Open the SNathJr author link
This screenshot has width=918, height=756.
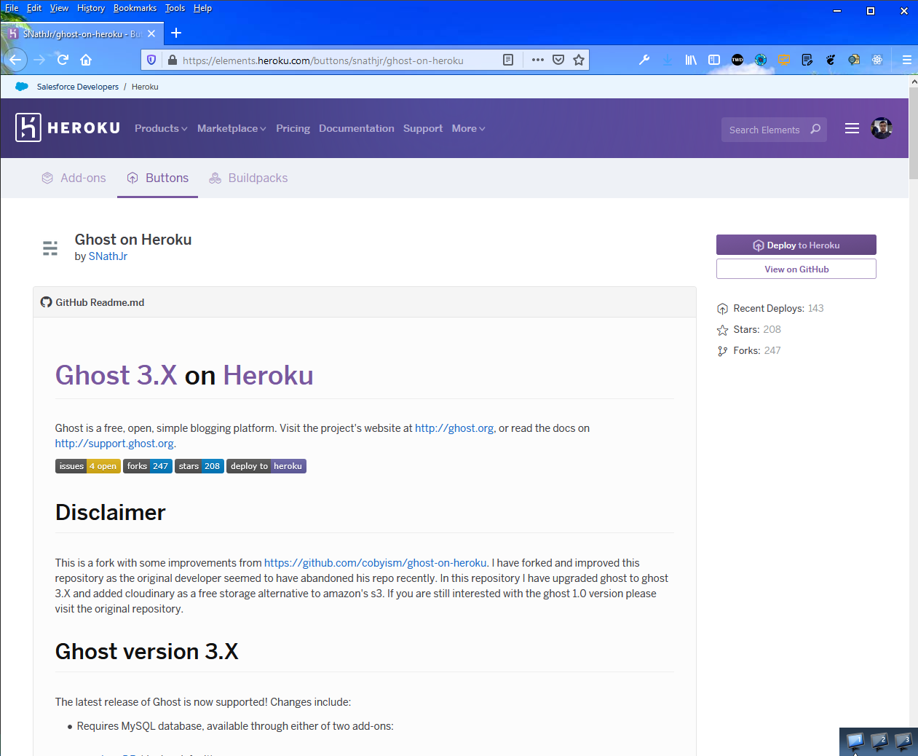point(108,256)
